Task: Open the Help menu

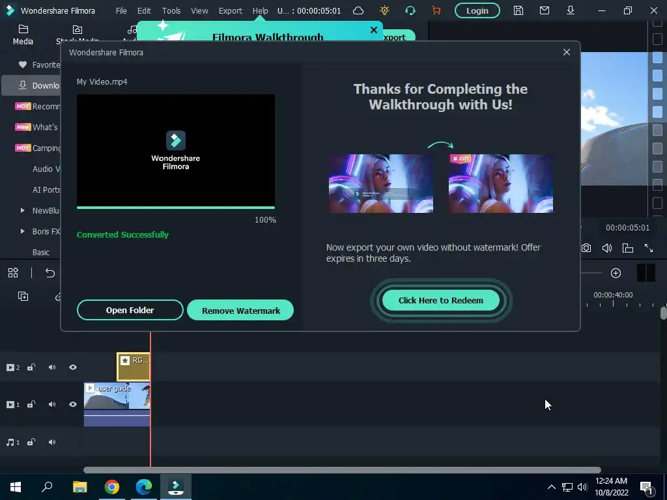Action: [261, 10]
